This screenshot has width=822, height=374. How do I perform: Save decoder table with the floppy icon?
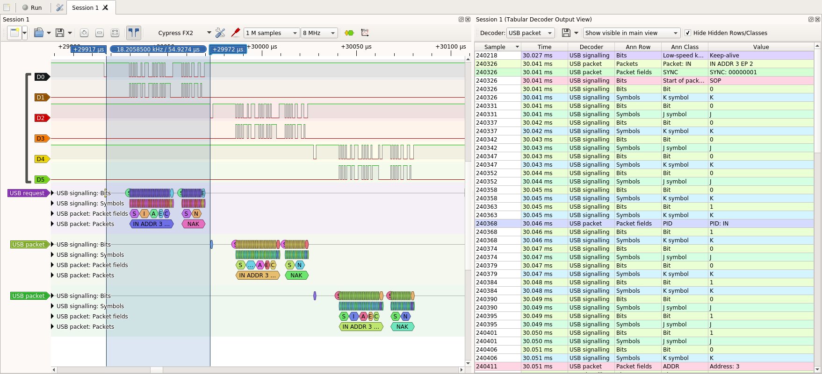tap(566, 33)
